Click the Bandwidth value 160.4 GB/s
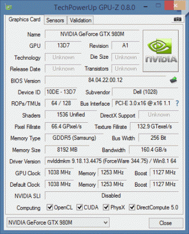The height and width of the screenshot is (234, 189). pos(154,150)
